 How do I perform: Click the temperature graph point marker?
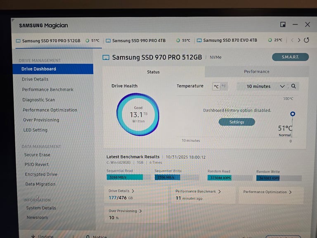point(293,114)
